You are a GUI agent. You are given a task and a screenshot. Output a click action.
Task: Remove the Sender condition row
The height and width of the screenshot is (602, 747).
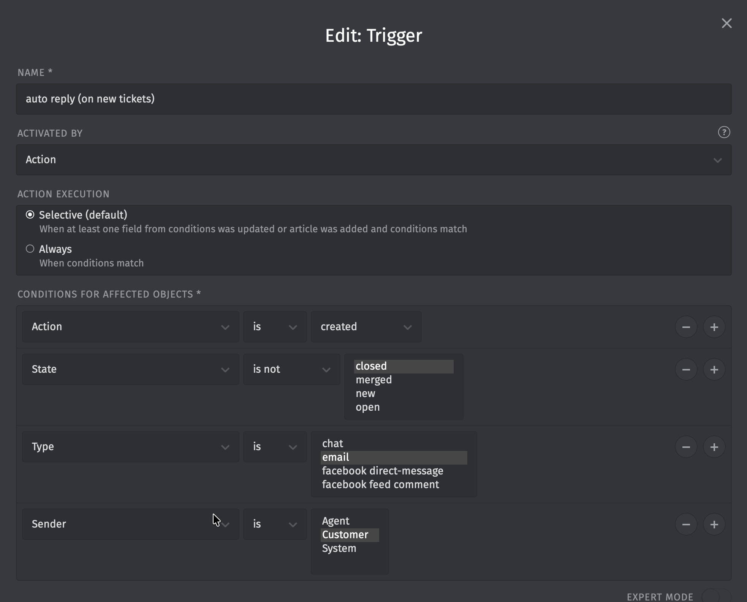(686, 524)
